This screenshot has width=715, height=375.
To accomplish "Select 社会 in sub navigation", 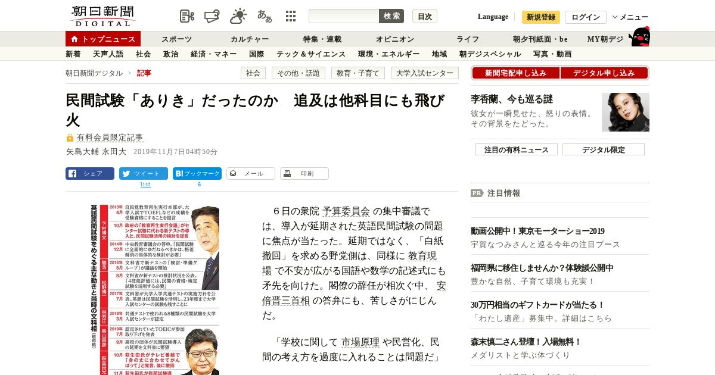I will (143, 54).
